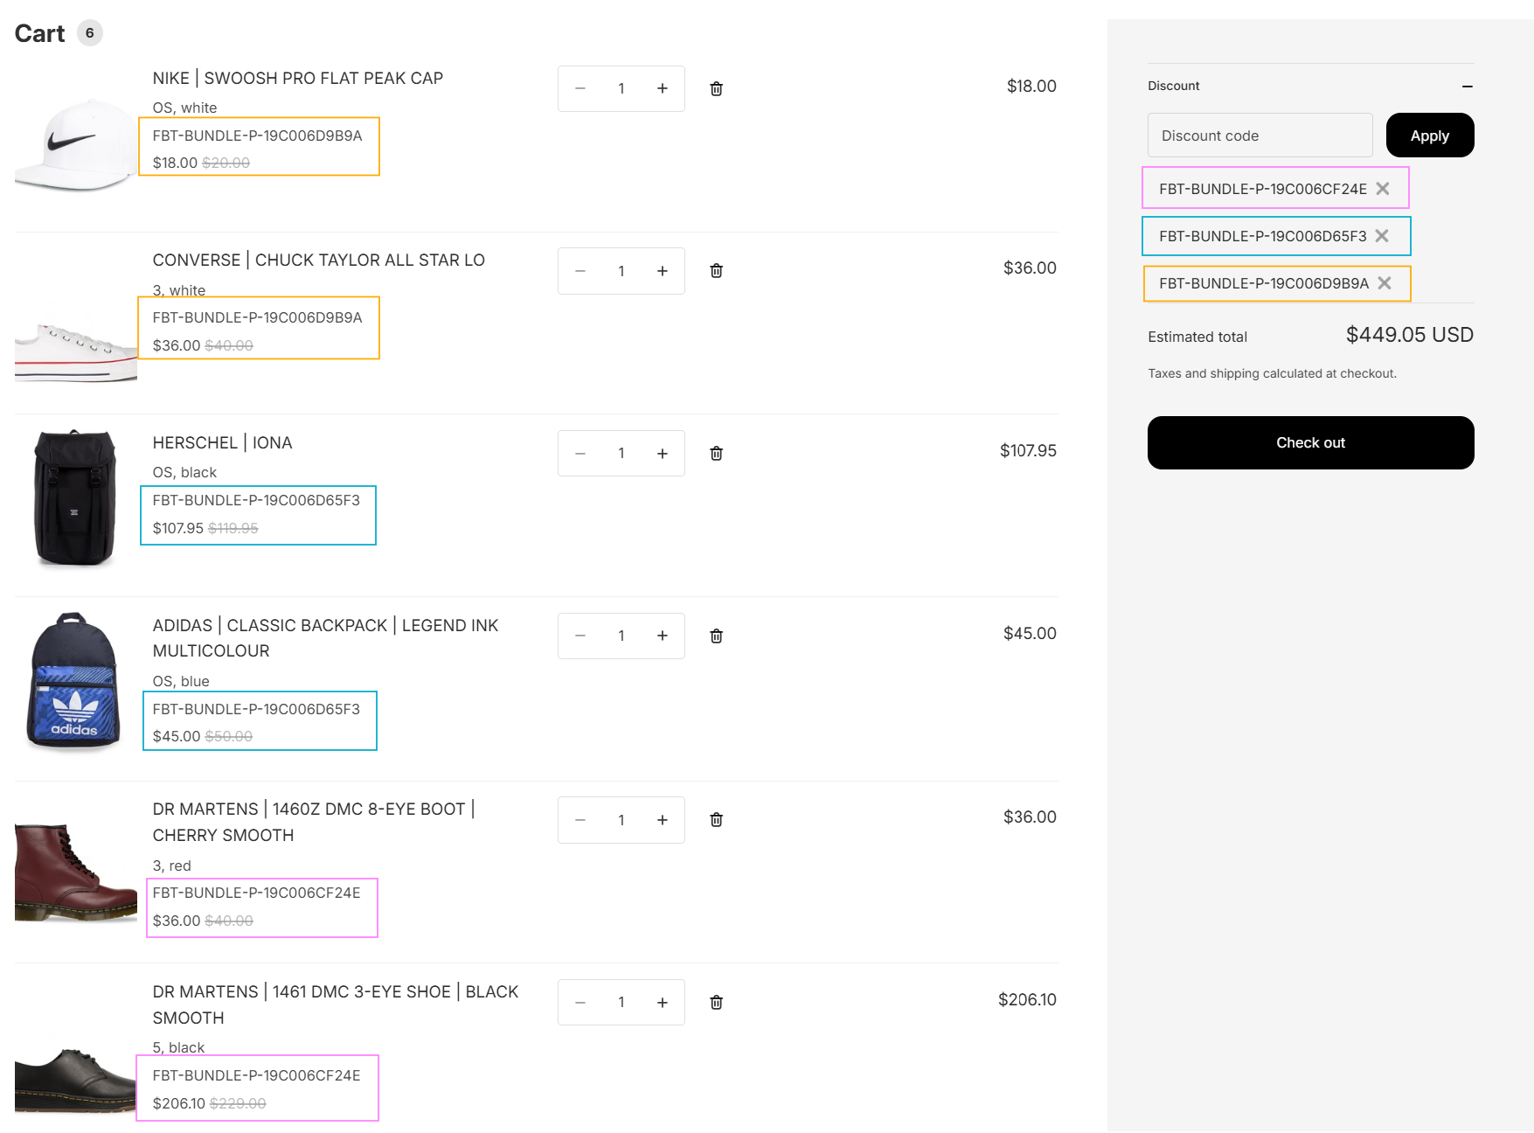
Task: Click the cart item count badge 6
Action: (90, 33)
